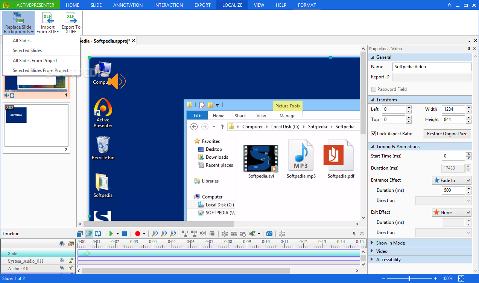Click the Name field containing Softpedia Video
Screen dimensions: 479x283
tap(432, 67)
